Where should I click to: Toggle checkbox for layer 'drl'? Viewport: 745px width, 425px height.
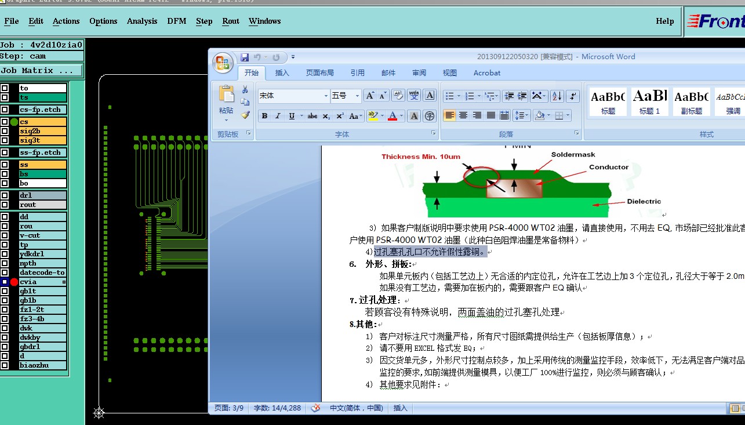pos(5,195)
